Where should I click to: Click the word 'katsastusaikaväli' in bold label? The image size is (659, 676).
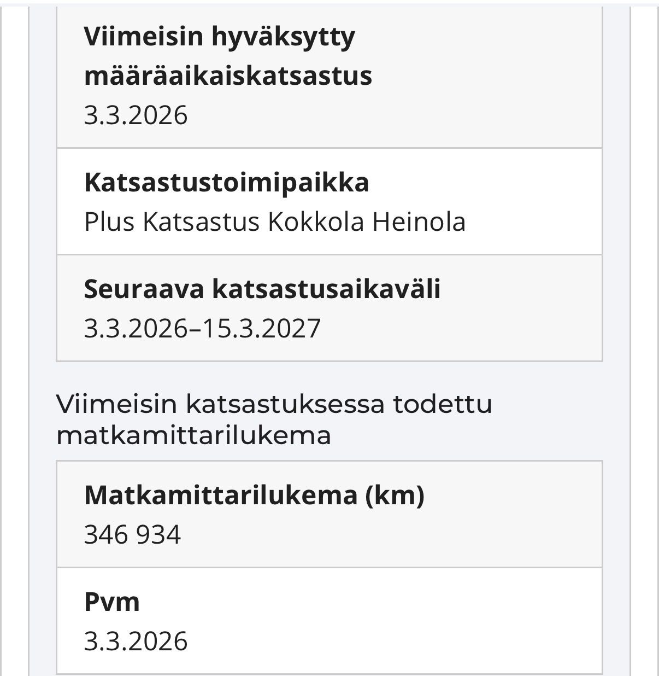click(x=326, y=289)
